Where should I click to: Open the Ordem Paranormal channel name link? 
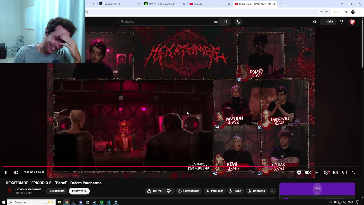click(x=28, y=189)
